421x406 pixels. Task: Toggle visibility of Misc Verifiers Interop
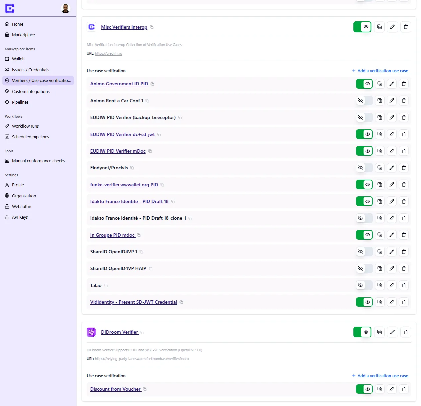click(x=362, y=27)
